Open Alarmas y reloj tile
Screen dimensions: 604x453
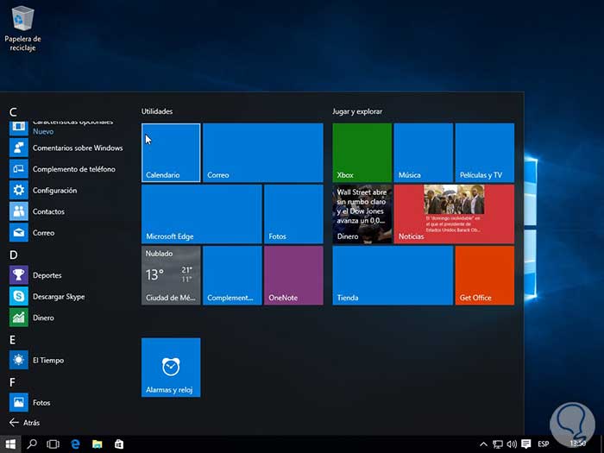[x=171, y=368]
